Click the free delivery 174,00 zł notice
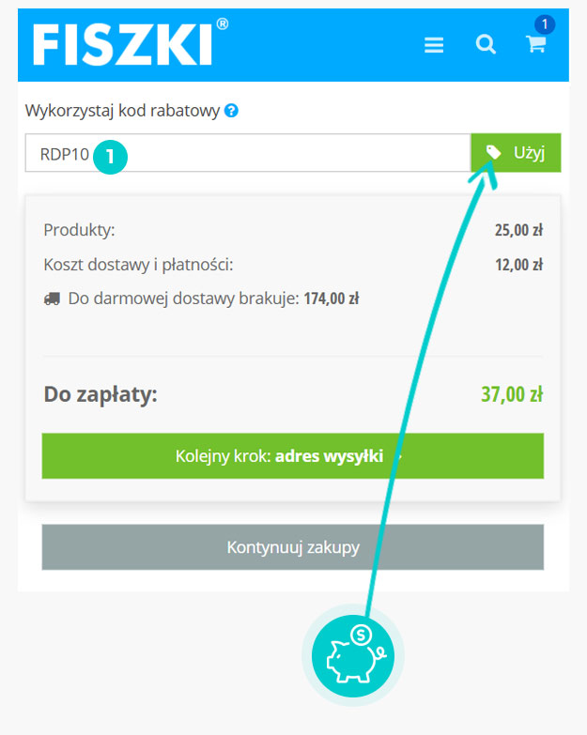The height and width of the screenshot is (735, 587). (202, 299)
